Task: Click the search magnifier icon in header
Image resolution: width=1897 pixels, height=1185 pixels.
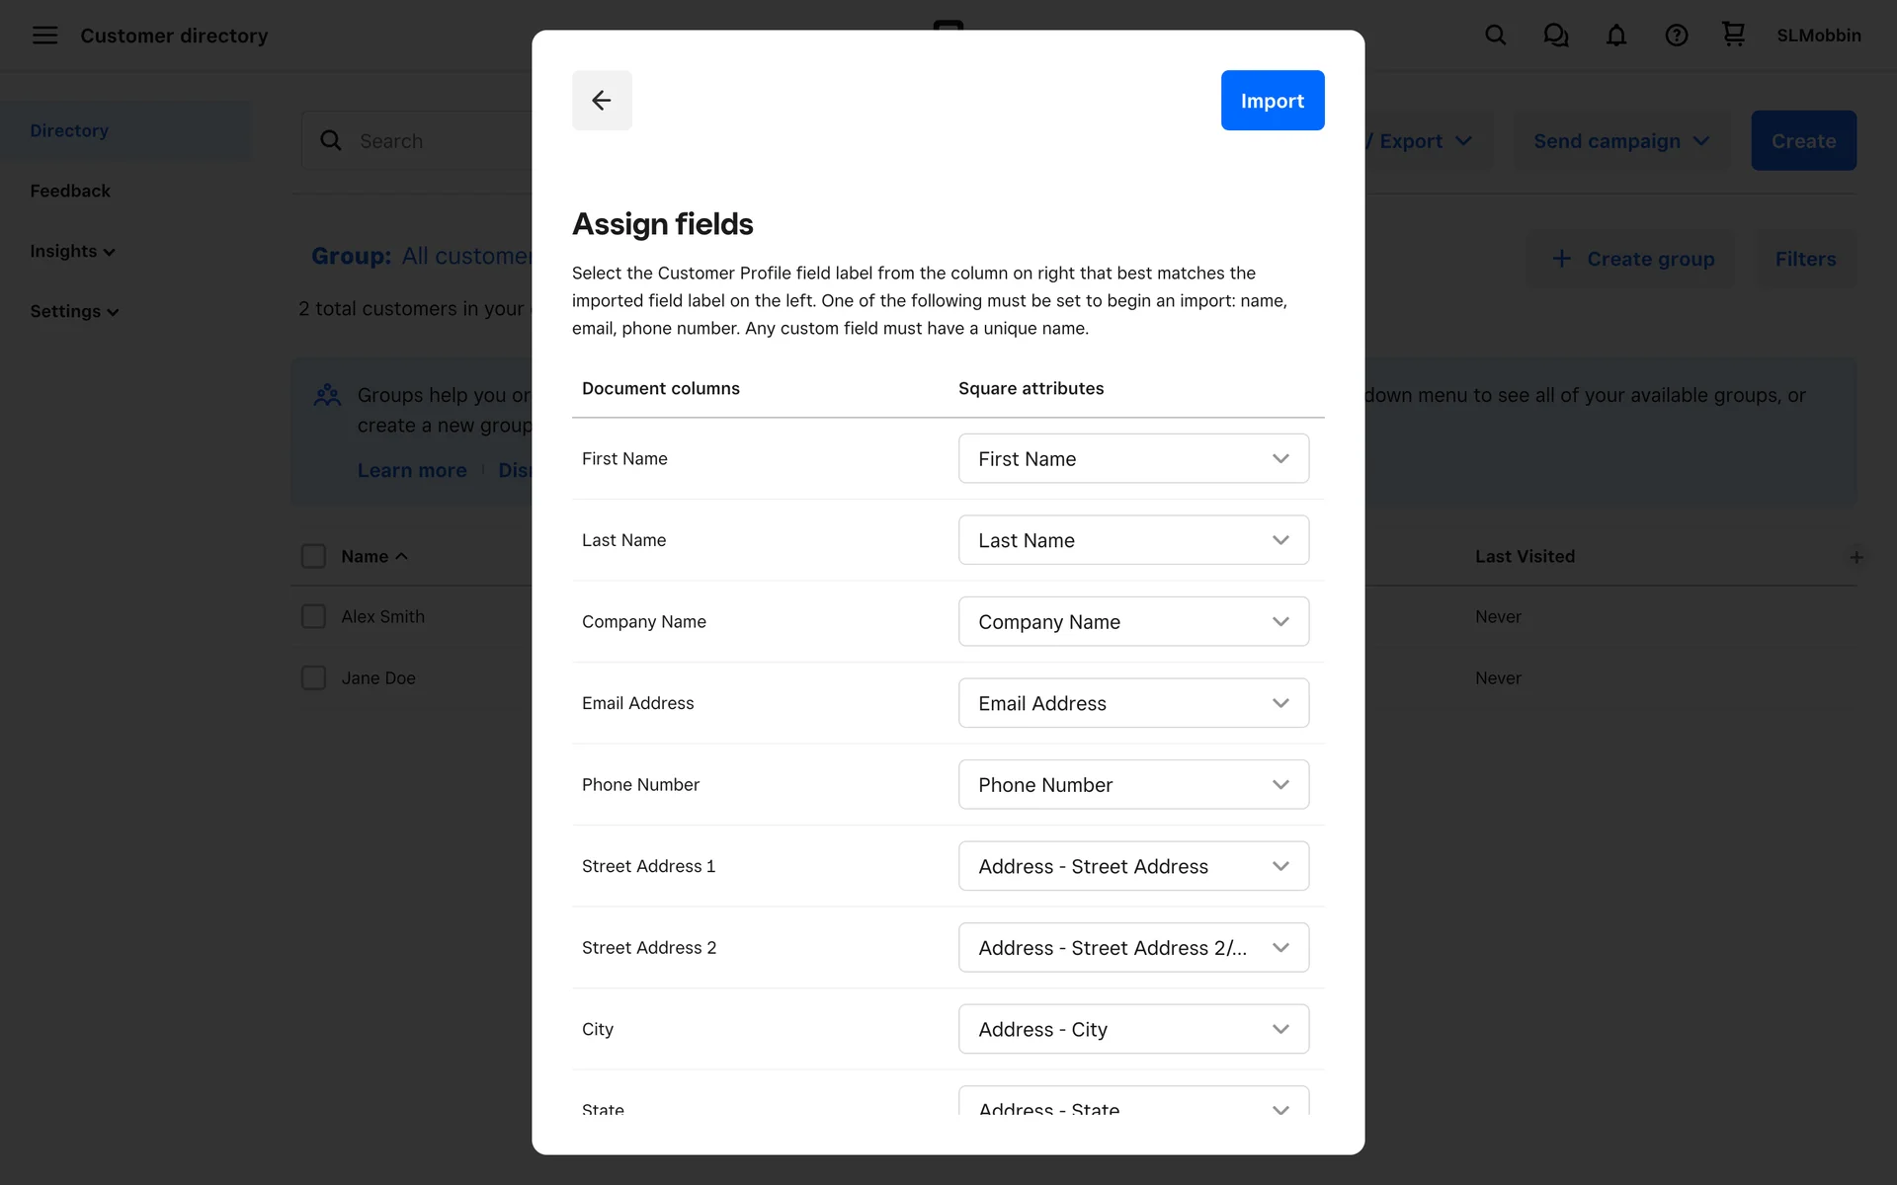Action: (x=1496, y=36)
